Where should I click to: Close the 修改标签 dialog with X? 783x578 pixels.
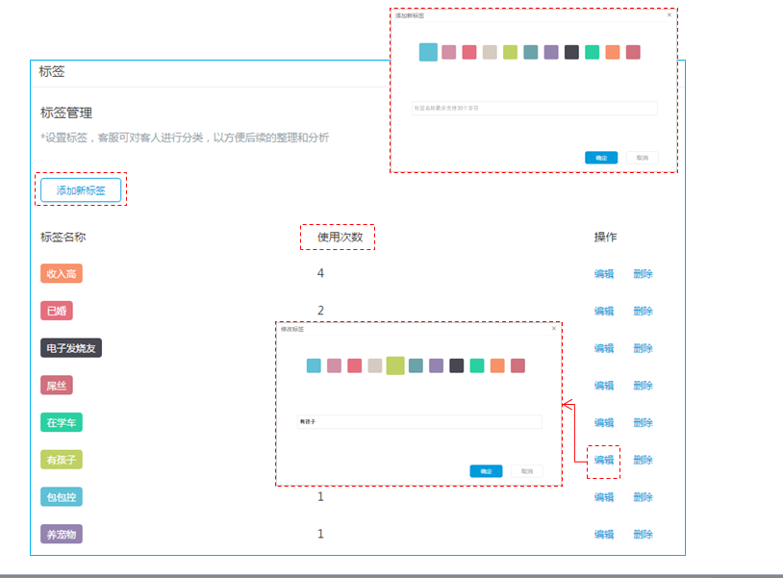click(x=554, y=329)
